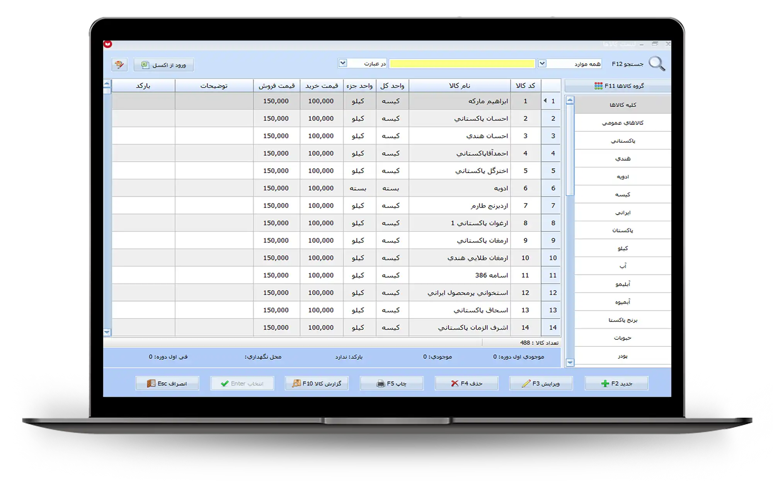773x481 pixels.
Task: Select 'هندی' group in sidebar
Action: pos(623,159)
